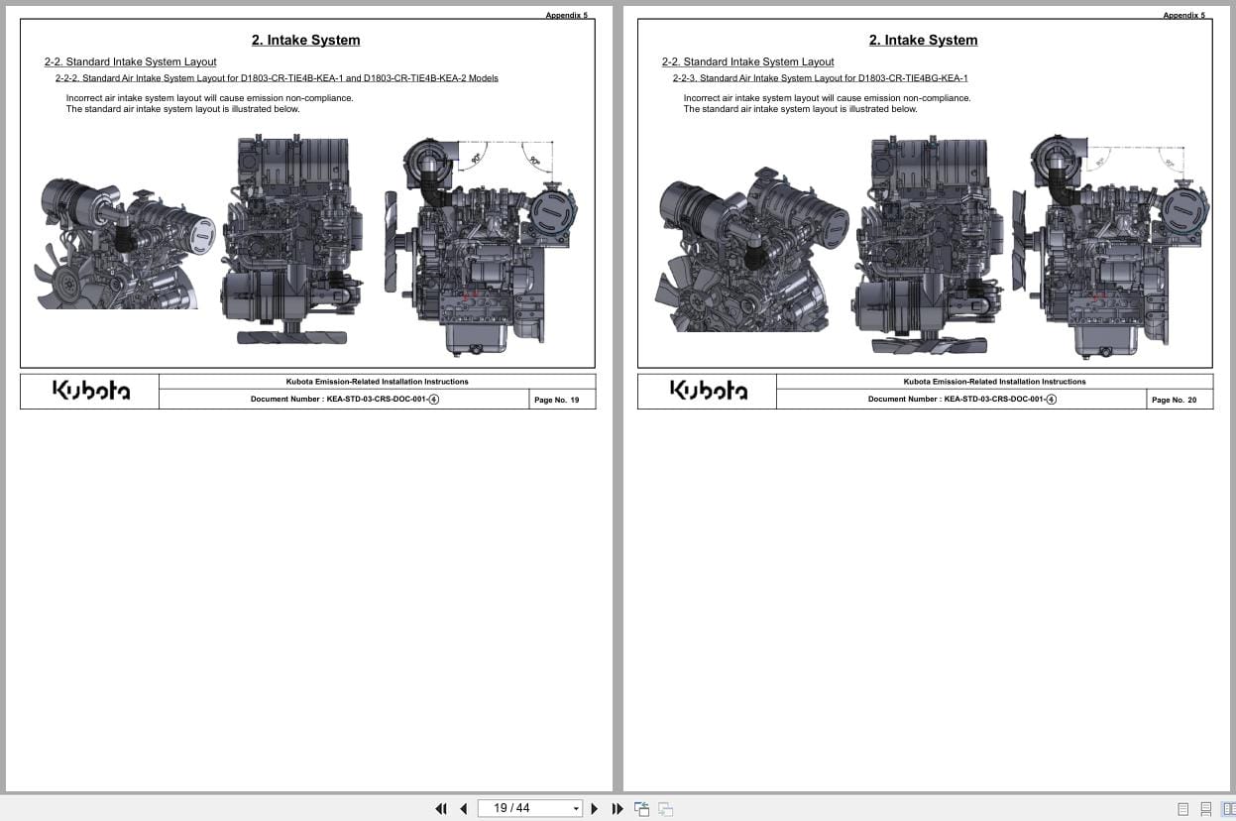This screenshot has height=821, width=1236.
Task: Select the continuous page view icon
Action: click(x=1205, y=809)
